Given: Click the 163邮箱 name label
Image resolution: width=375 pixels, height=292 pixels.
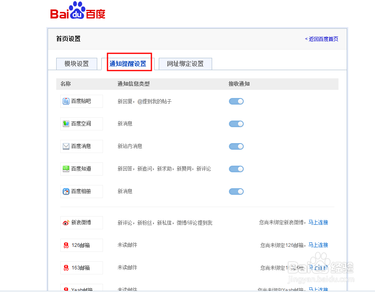Looking at the screenshot, I should pyautogui.click(x=80, y=268).
